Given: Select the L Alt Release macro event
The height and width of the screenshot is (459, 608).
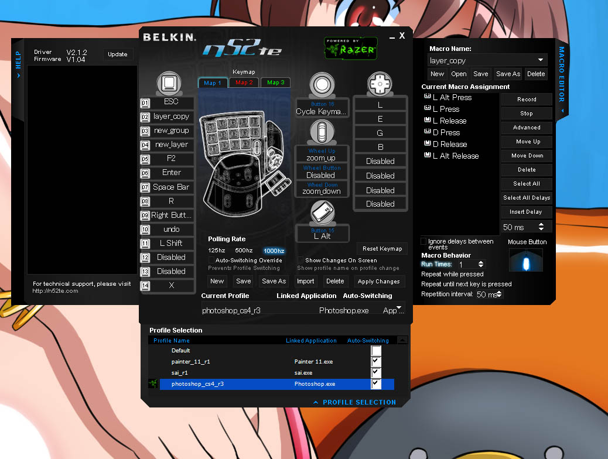Looking at the screenshot, I should click(455, 156).
